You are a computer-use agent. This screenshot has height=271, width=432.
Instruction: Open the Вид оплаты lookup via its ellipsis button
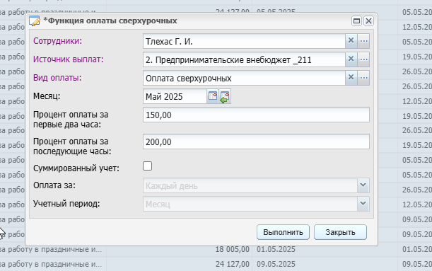coord(363,77)
